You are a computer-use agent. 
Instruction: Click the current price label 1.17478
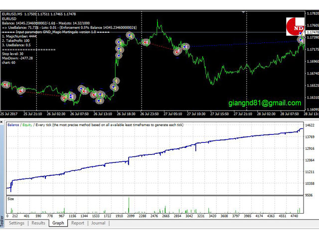click(x=312, y=32)
